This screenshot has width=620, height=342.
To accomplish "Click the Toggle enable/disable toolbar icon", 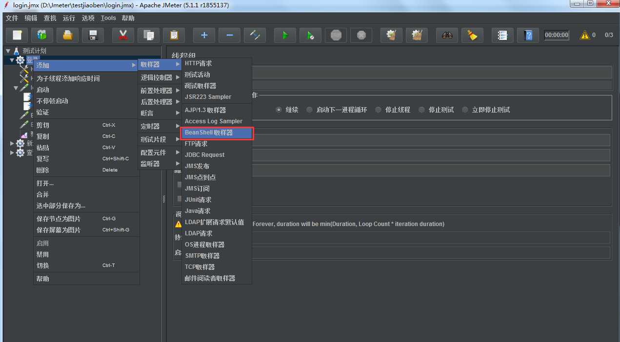I will point(255,35).
